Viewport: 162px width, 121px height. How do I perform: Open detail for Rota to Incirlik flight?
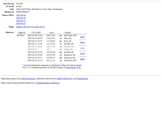click(x=82, y=42)
